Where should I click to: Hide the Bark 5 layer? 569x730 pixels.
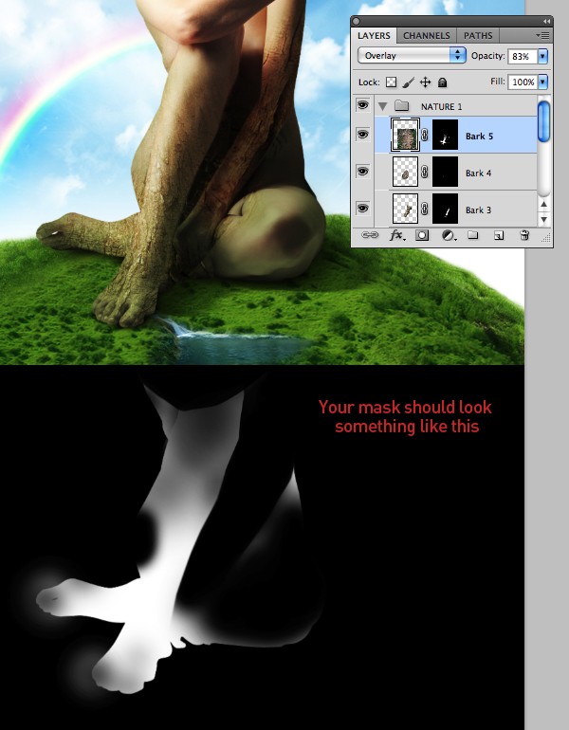point(362,135)
